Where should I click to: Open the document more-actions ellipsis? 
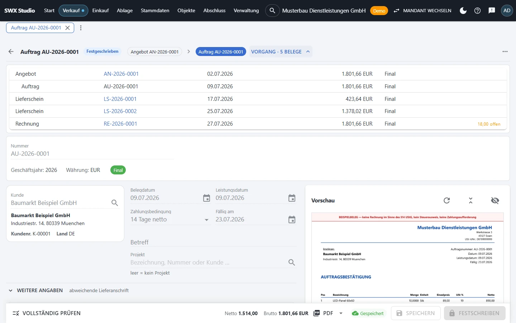coord(505,52)
